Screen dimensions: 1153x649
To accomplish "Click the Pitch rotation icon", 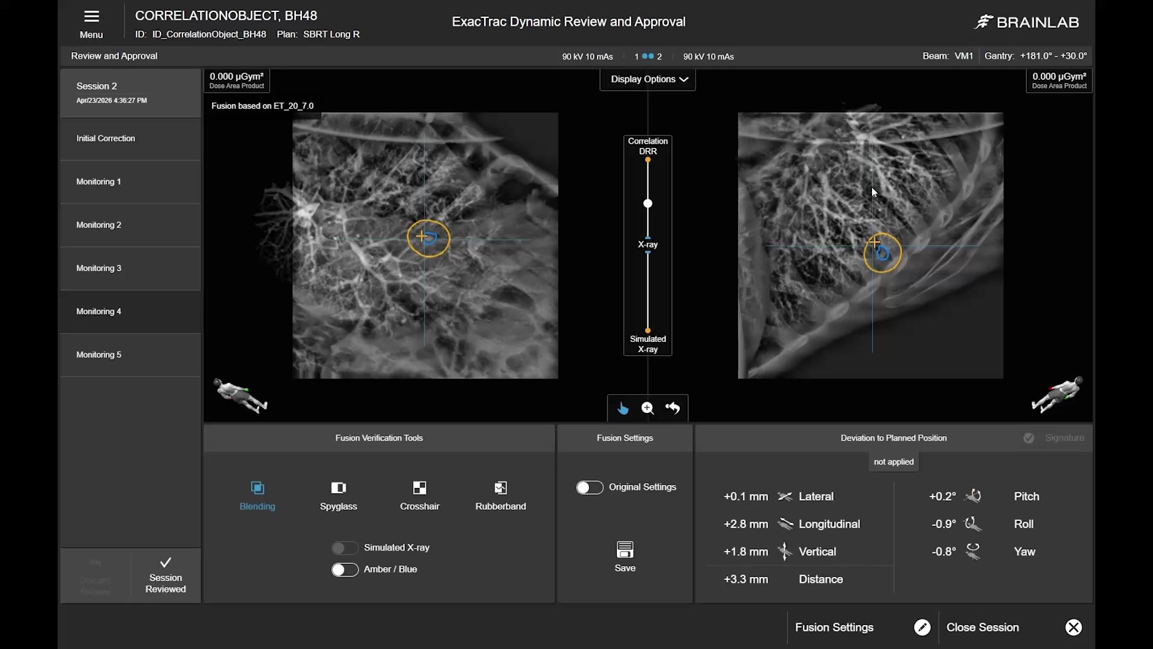I will pyautogui.click(x=973, y=496).
